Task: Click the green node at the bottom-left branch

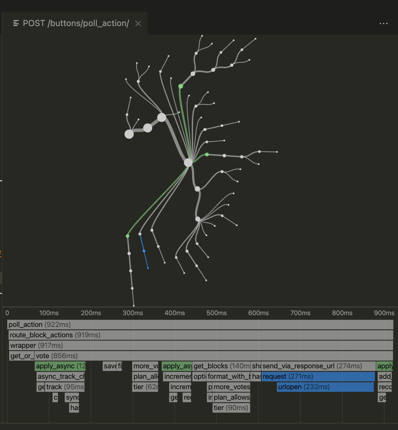Action: (x=127, y=236)
